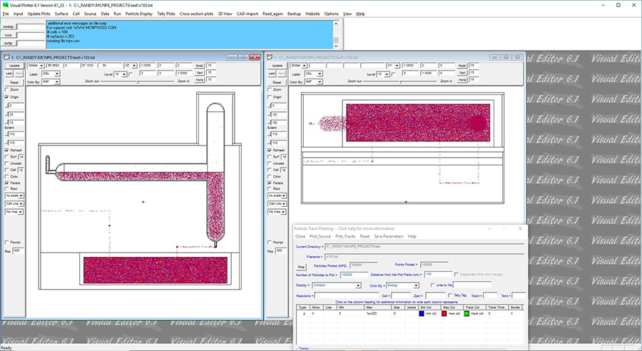Click the Horiz button in plot window 2
Image resolution: width=642 pixels, height=351 pixels.
point(462,80)
